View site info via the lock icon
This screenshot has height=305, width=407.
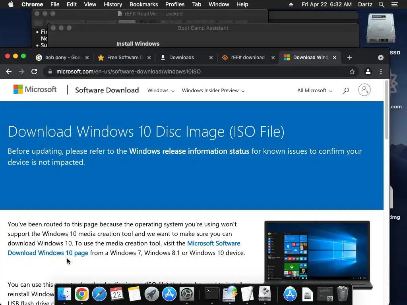tap(50, 71)
